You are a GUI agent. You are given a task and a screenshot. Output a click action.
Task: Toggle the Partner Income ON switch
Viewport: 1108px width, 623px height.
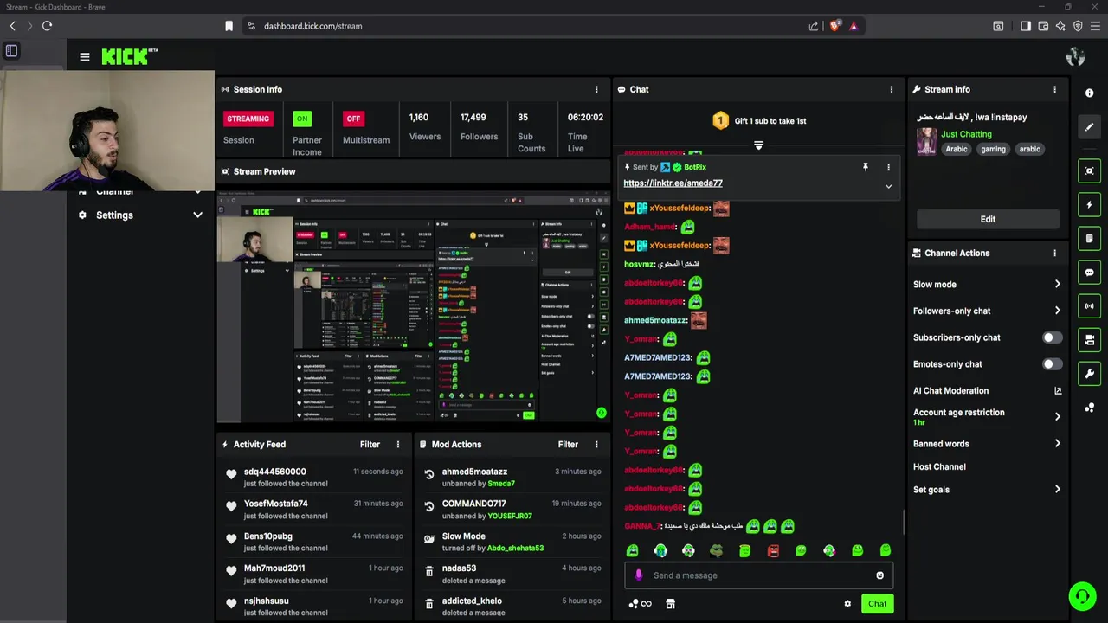[301, 119]
